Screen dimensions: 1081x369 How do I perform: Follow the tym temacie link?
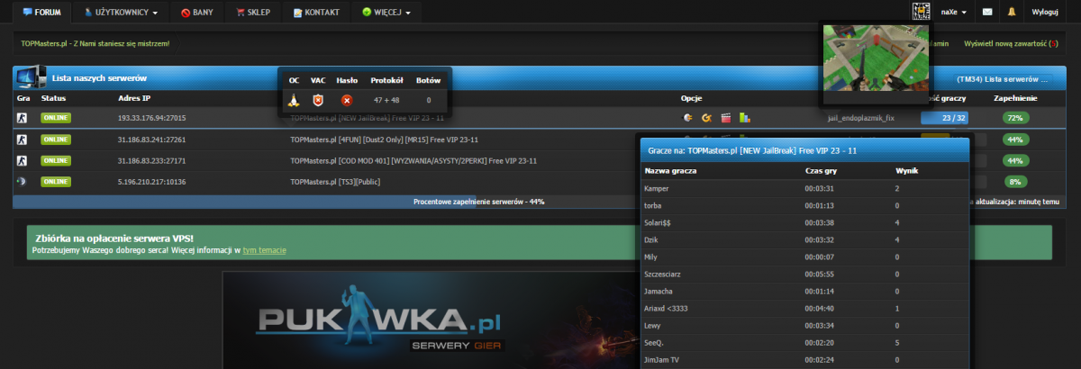265,249
